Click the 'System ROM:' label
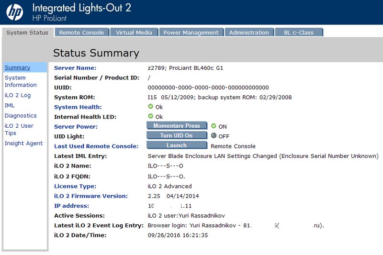The image size is (383, 255). click(x=75, y=97)
